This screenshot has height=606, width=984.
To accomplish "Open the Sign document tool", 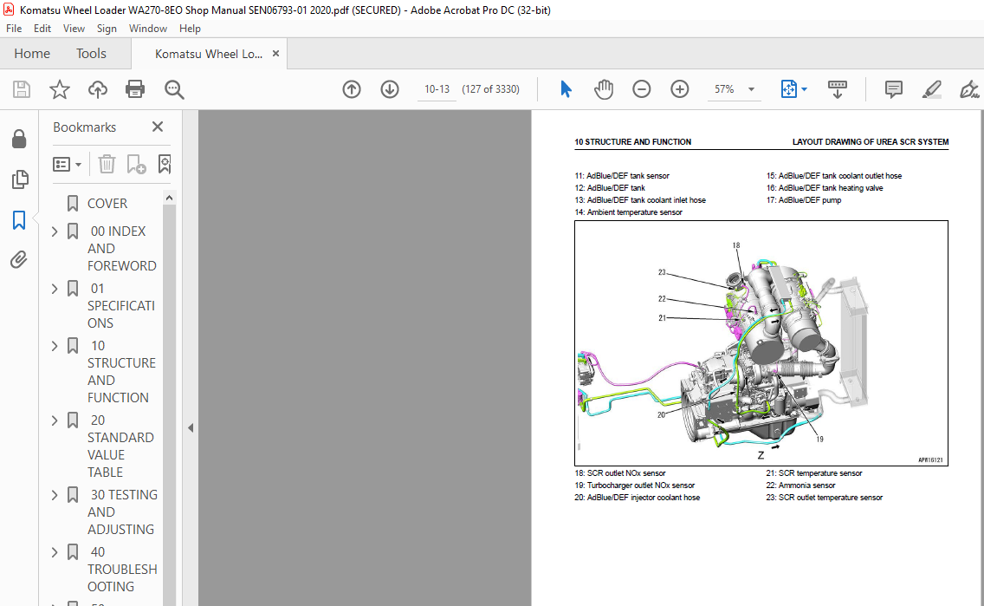I will [969, 89].
